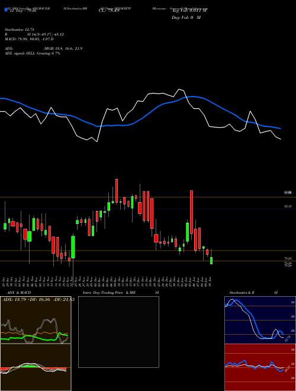Click the 82.15 price level label
Screen dimensions: 296x391
(x=288, y=207)
